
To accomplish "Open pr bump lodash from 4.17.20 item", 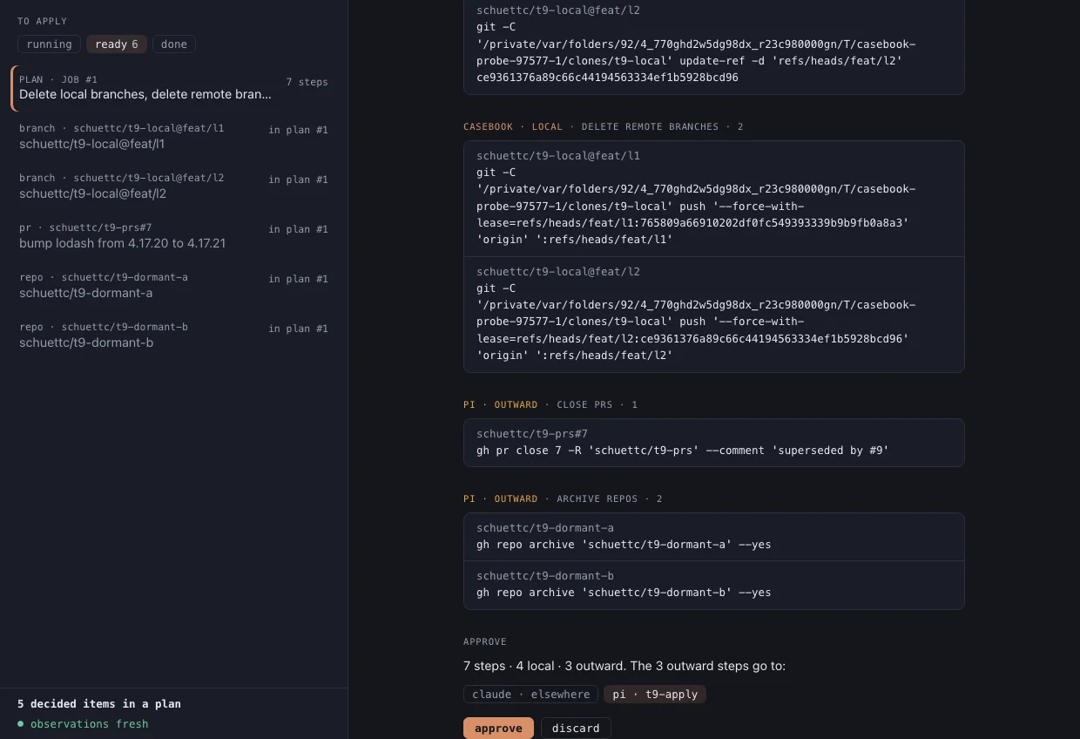I will click(173, 236).
